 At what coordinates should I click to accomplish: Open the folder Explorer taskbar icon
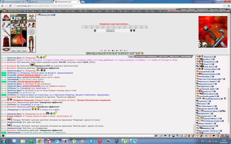(23, 141)
